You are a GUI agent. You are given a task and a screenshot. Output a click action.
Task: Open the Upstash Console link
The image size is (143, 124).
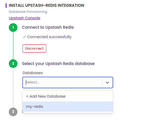click(24, 18)
